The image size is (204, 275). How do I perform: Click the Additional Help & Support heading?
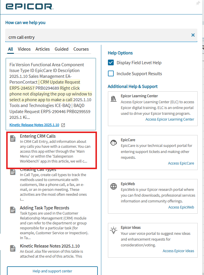(133, 86)
